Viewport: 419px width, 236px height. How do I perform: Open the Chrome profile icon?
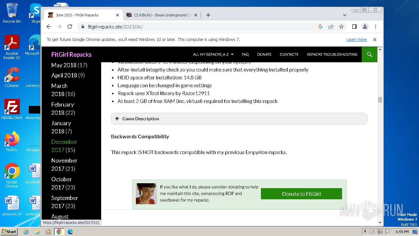pyautogui.click(x=365, y=27)
